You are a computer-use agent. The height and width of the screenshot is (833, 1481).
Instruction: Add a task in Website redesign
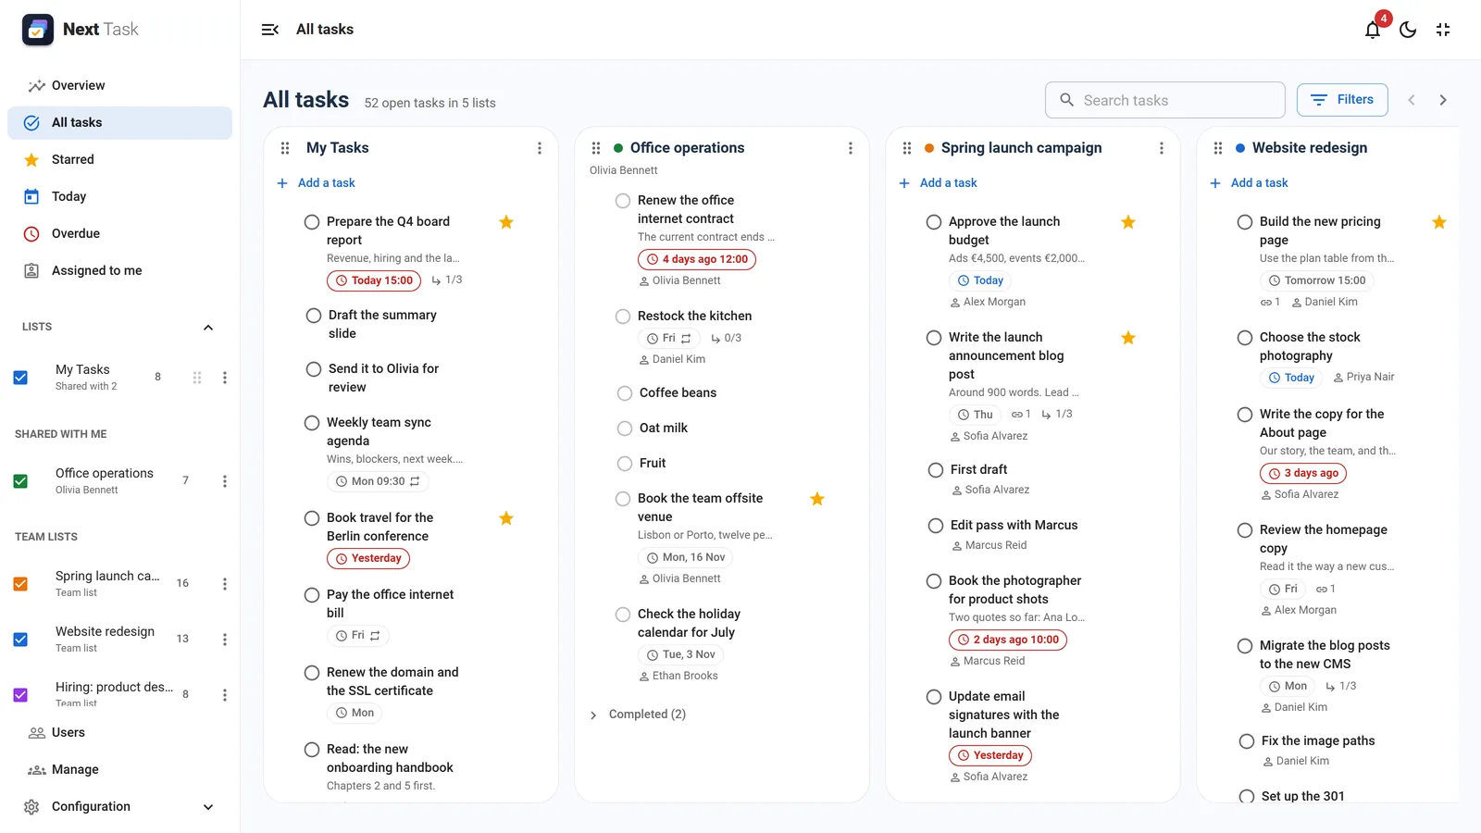pyautogui.click(x=1249, y=183)
